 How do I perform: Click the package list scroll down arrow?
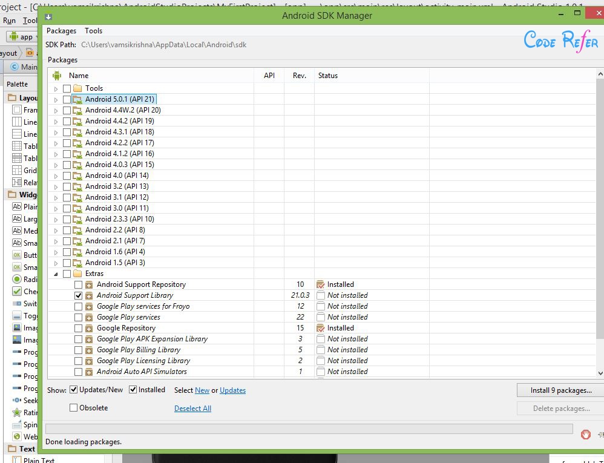pyautogui.click(x=600, y=373)
